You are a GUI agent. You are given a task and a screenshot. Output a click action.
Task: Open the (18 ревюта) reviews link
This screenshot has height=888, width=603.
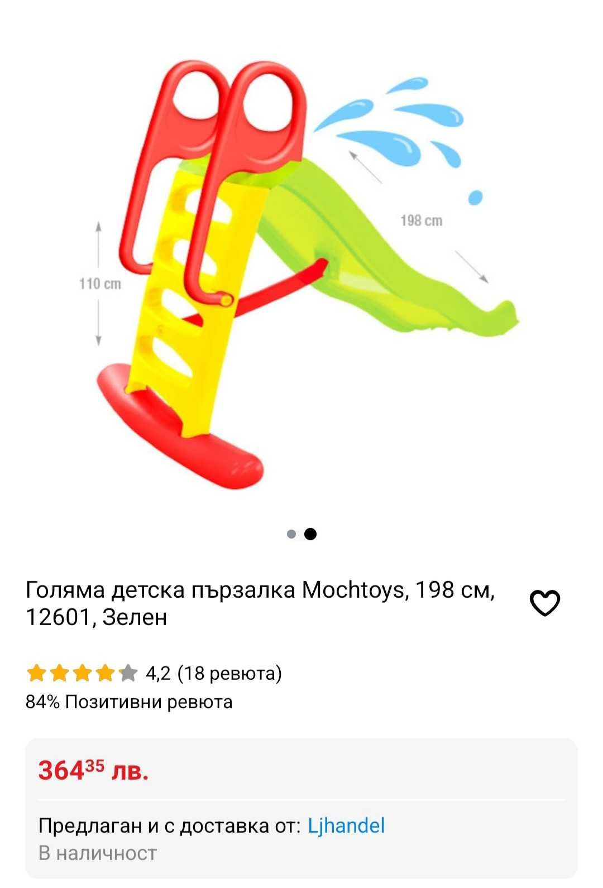click(229, 673)
